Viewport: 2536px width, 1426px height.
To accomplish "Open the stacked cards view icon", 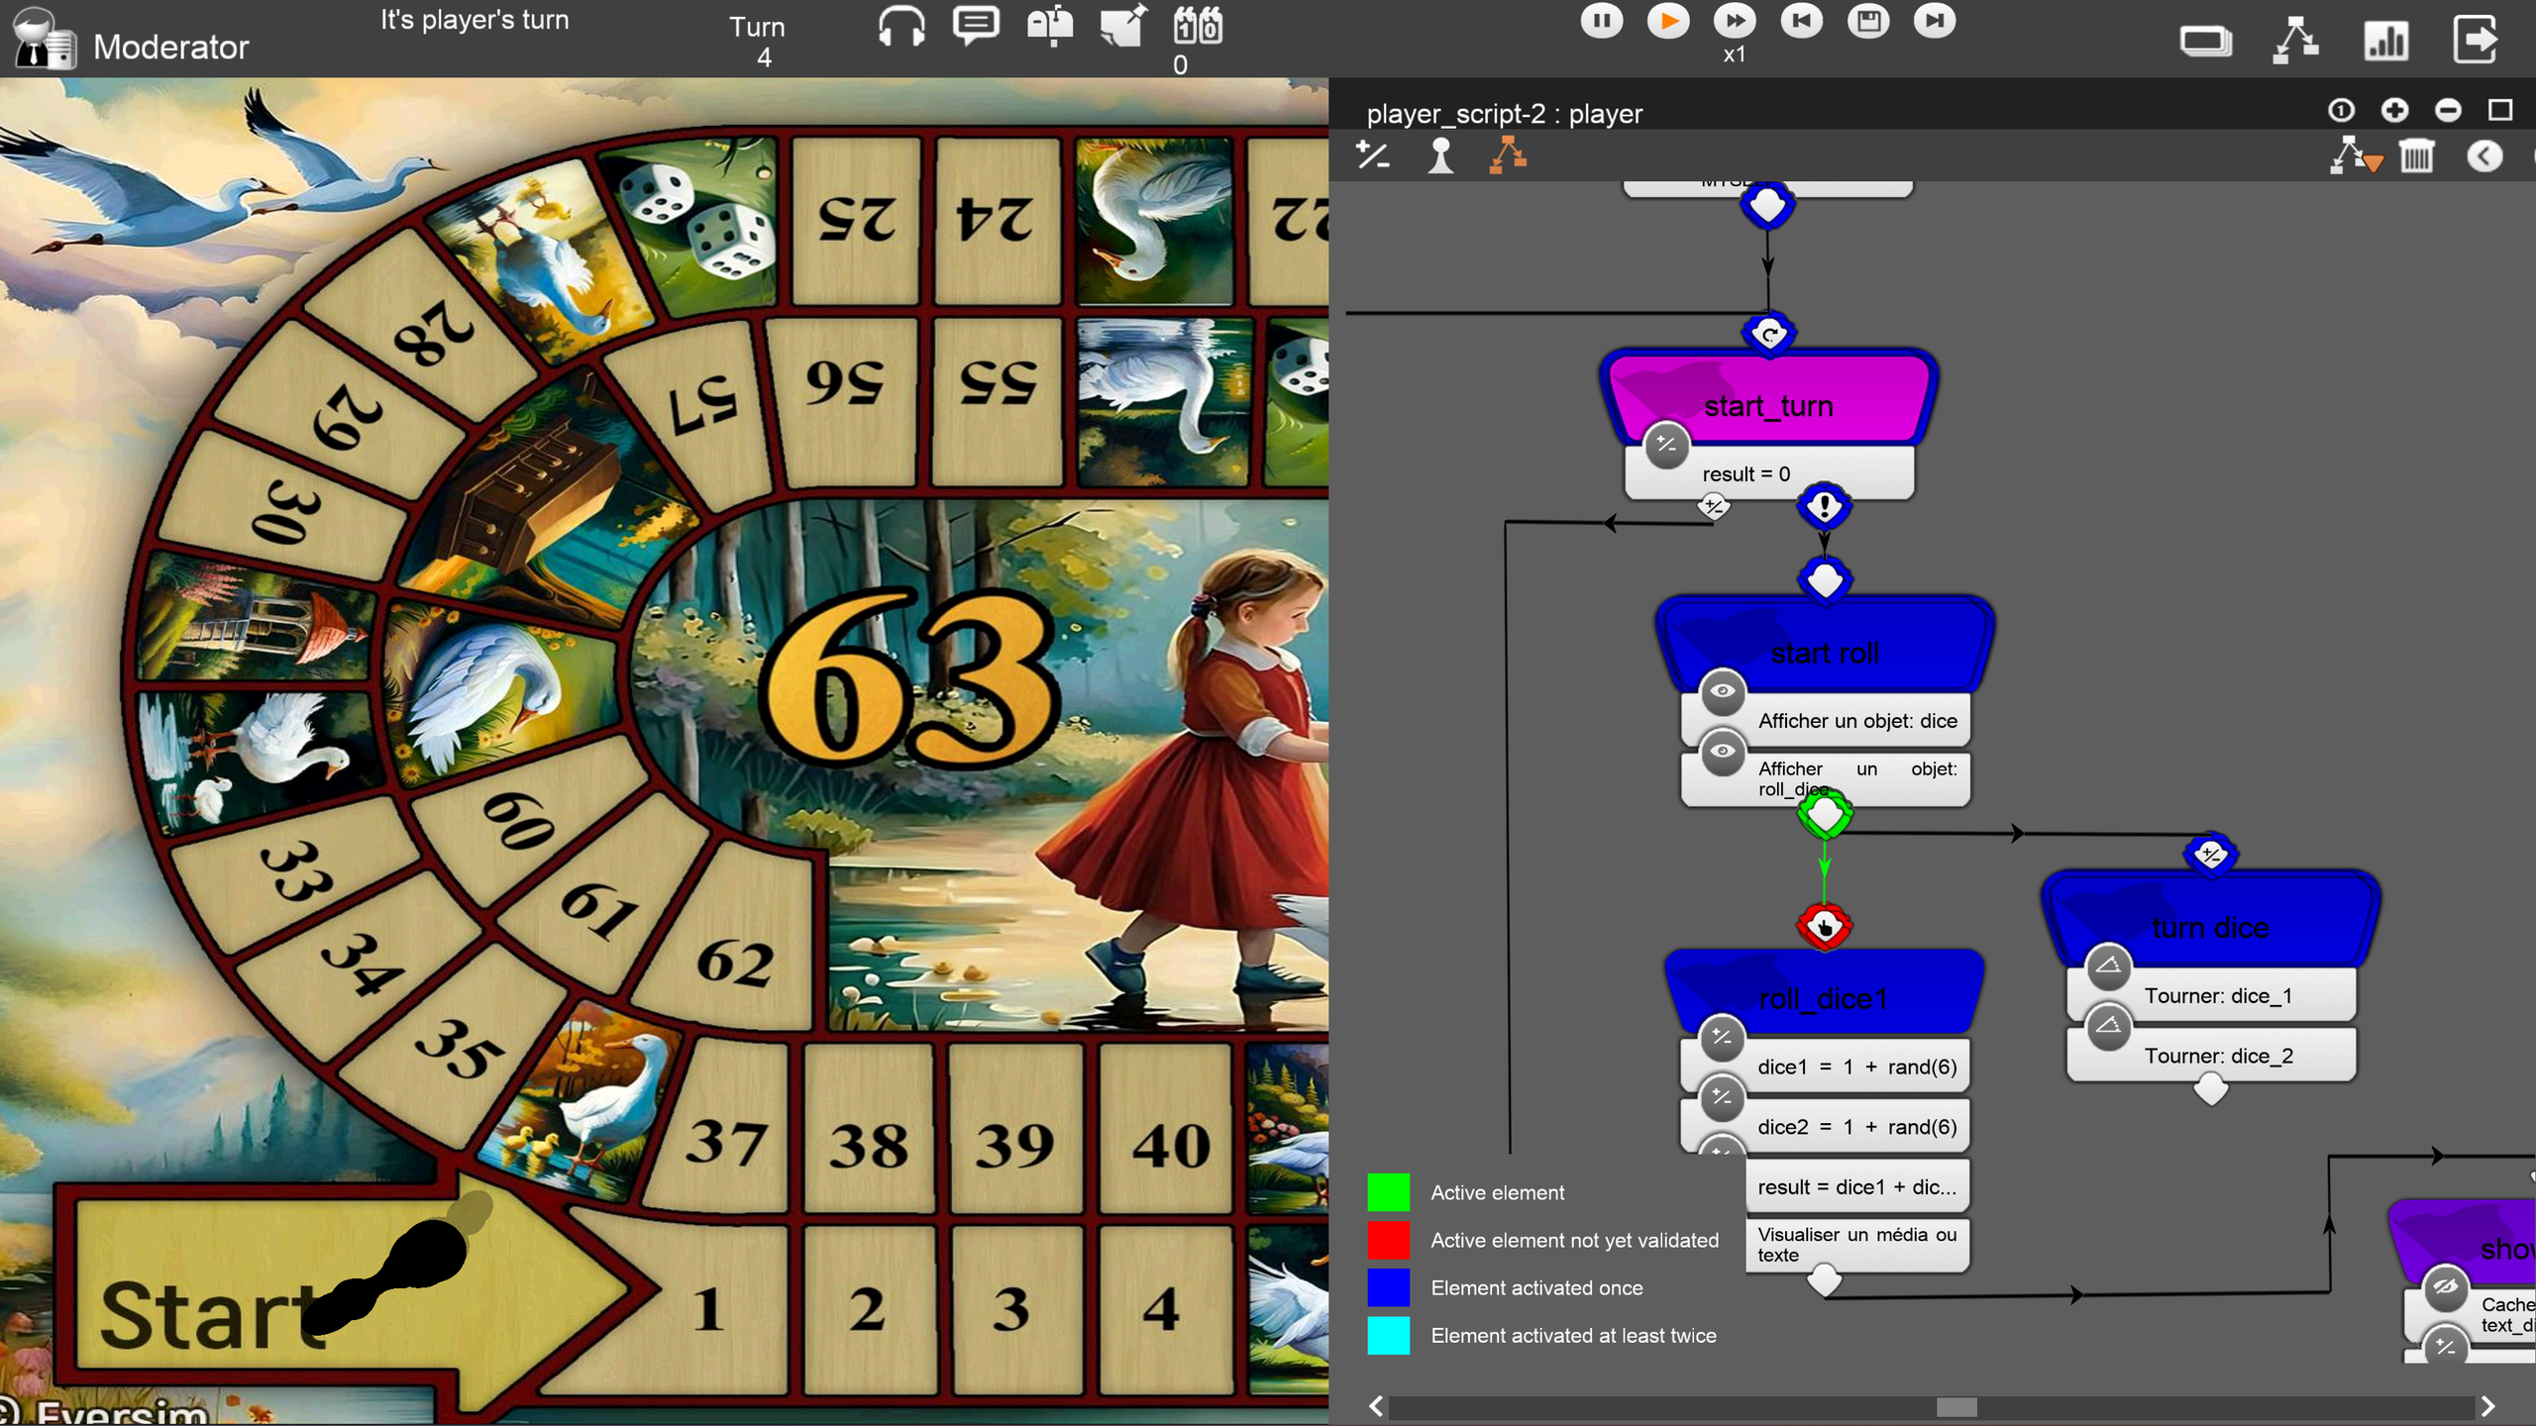I will point(2206,42).
